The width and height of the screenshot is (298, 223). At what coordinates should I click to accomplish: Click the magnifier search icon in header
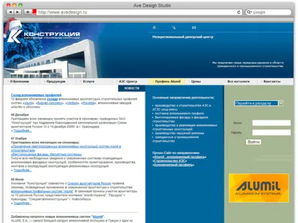click(x=174, y=27)
